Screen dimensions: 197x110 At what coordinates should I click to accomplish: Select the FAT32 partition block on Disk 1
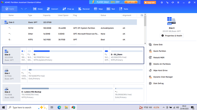(x=24, y=74)
